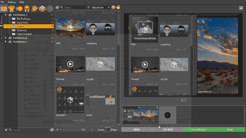Click the MAYA export button

[137, 130]
